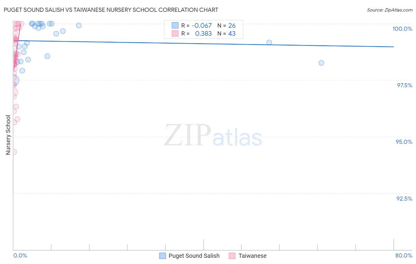Screen dimensions: 416x264
Task: Click the Nursery School axis label
Action: pyautogui.click(x=8, y=135)
